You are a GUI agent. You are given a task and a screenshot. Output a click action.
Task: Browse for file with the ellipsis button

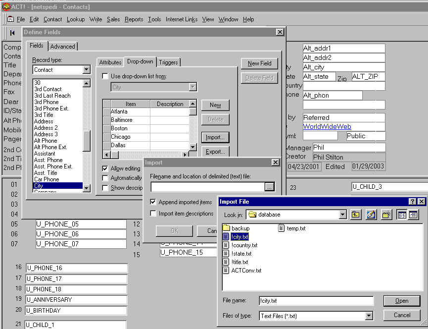click(x=269, y=187)
